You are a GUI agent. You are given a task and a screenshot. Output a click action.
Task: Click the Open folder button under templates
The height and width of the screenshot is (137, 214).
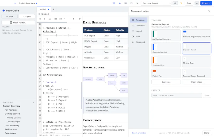pyautogui.click(x=197, y=82)
